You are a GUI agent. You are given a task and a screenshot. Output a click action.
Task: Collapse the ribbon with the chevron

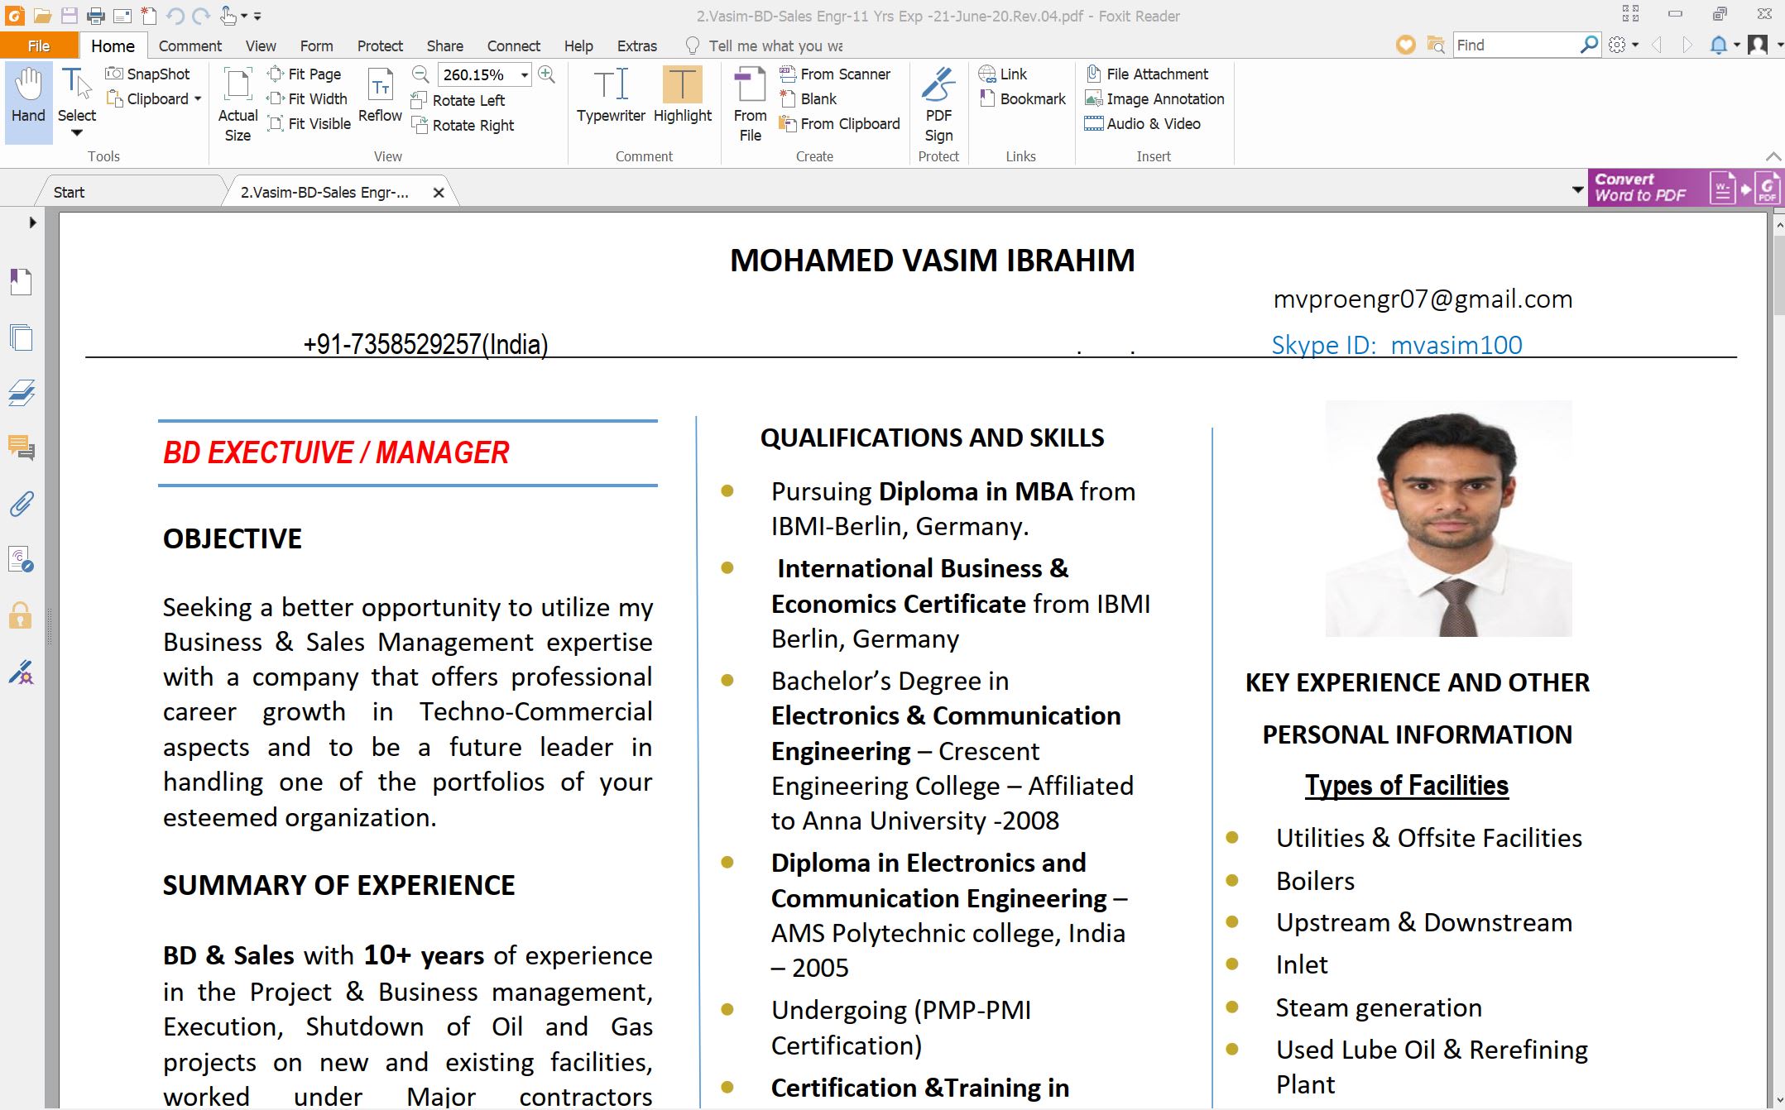coord(1773,156)
